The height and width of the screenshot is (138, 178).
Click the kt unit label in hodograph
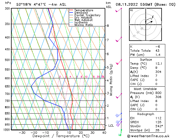pyautogui.click(x=132, y=10)
